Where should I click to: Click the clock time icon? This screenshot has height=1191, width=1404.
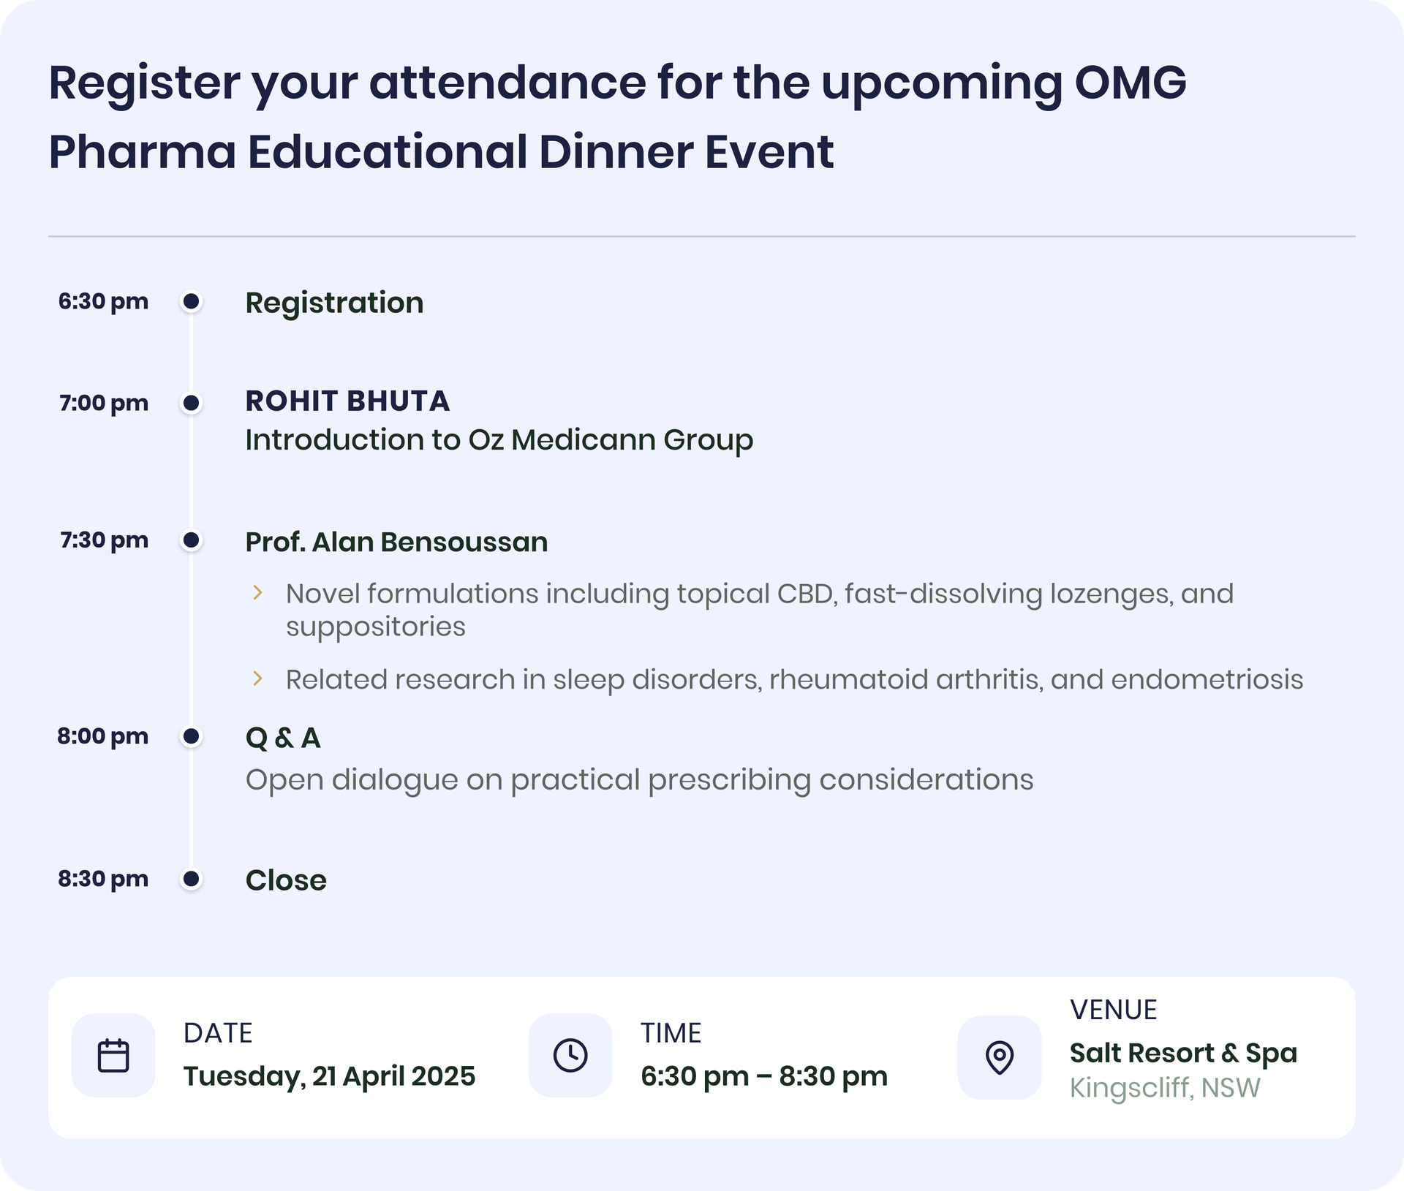point(570,1056)
